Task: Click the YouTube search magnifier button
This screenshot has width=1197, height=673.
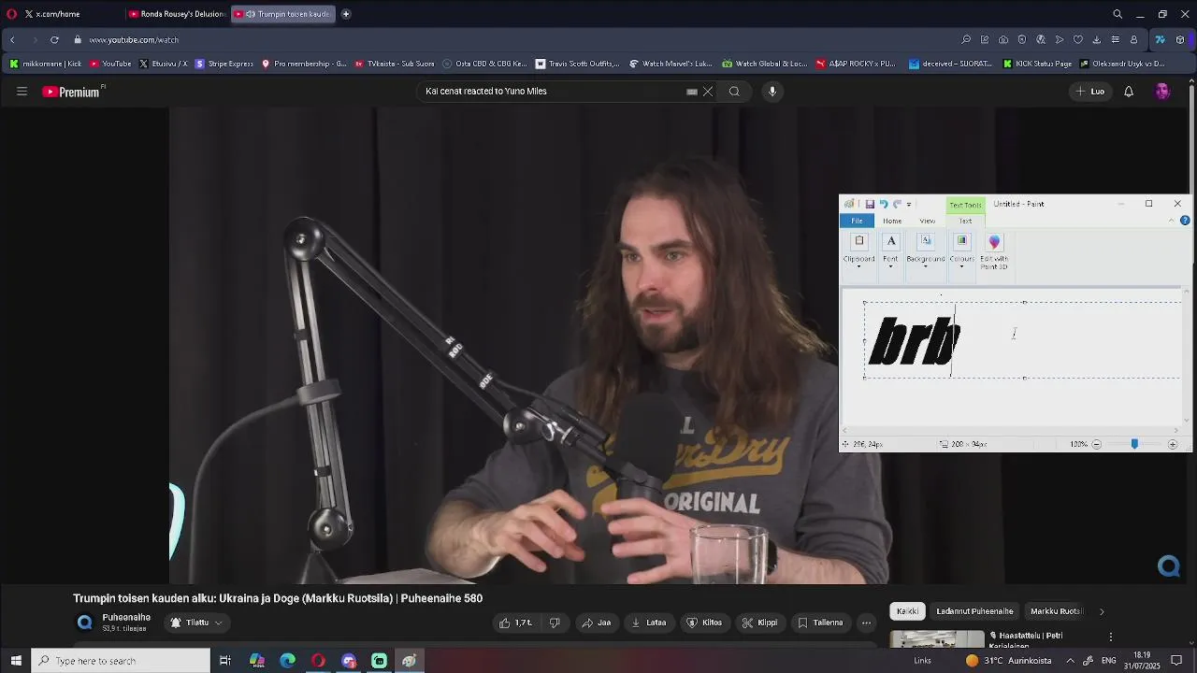Action: coord(734,92)
